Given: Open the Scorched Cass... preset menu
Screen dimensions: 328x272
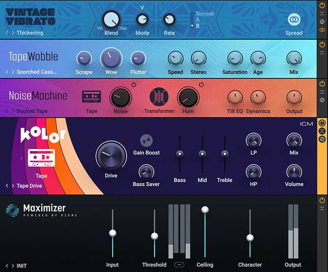Looking at the screenshot, I should coord(37,72).
